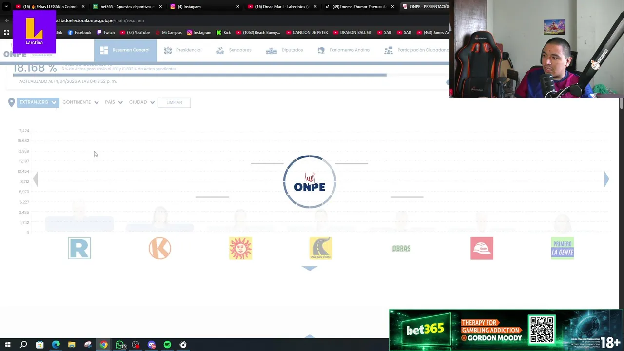Open the CONTINENTE filter dropdown
Screen dimensions: 624x351
tap(80, 102)
